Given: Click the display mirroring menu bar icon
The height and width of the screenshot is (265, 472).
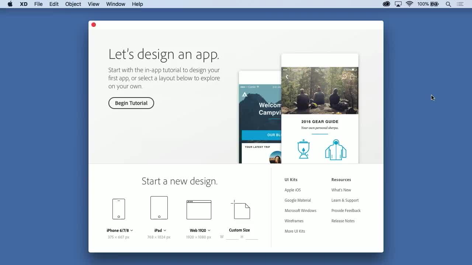Looking at the screenshot, I should 398,4.
